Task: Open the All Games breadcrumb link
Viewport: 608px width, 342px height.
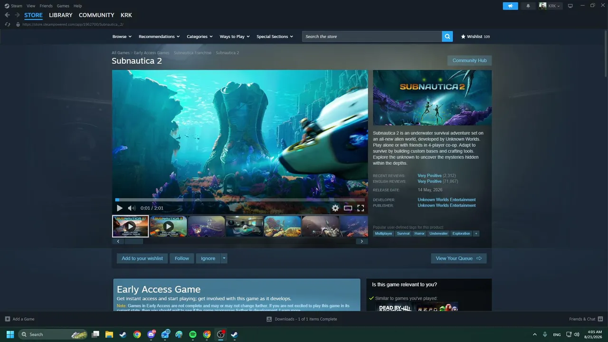Action: tap(121, 53)
